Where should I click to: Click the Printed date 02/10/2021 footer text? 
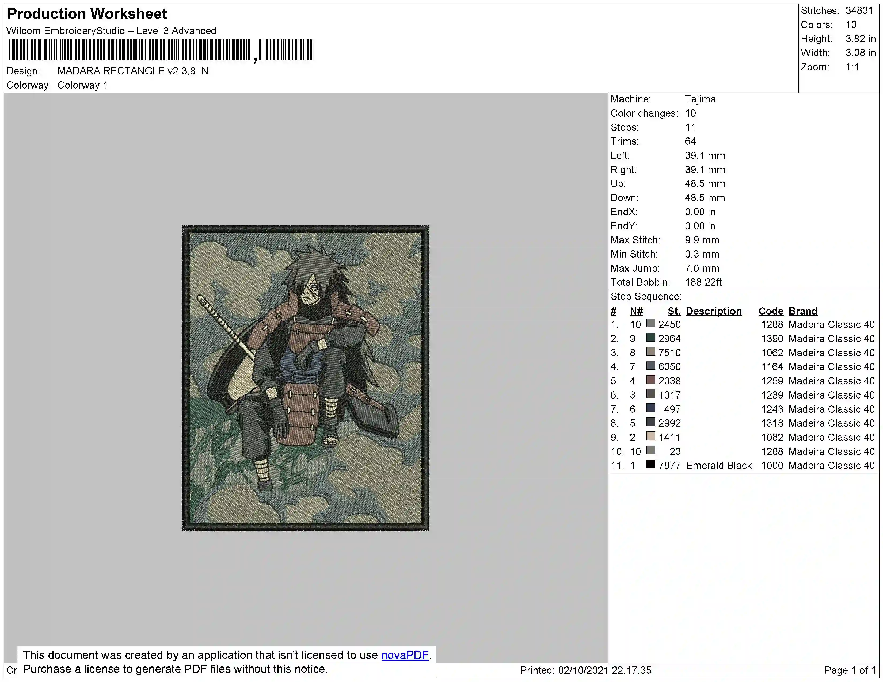[585, 670]
